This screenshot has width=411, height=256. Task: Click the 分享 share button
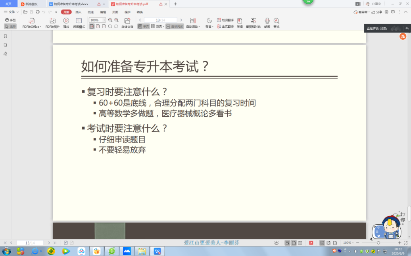(377, 12)
